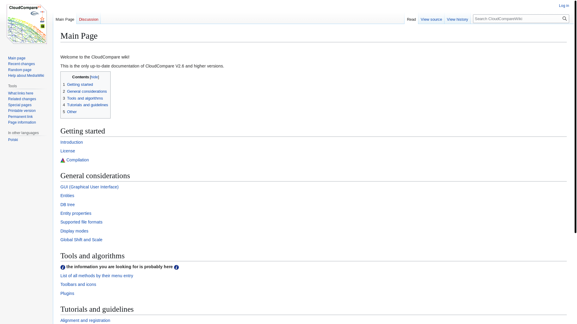Screen dimensions: 577x324
Task: Open the Entities page
Action: pos(67,196)
